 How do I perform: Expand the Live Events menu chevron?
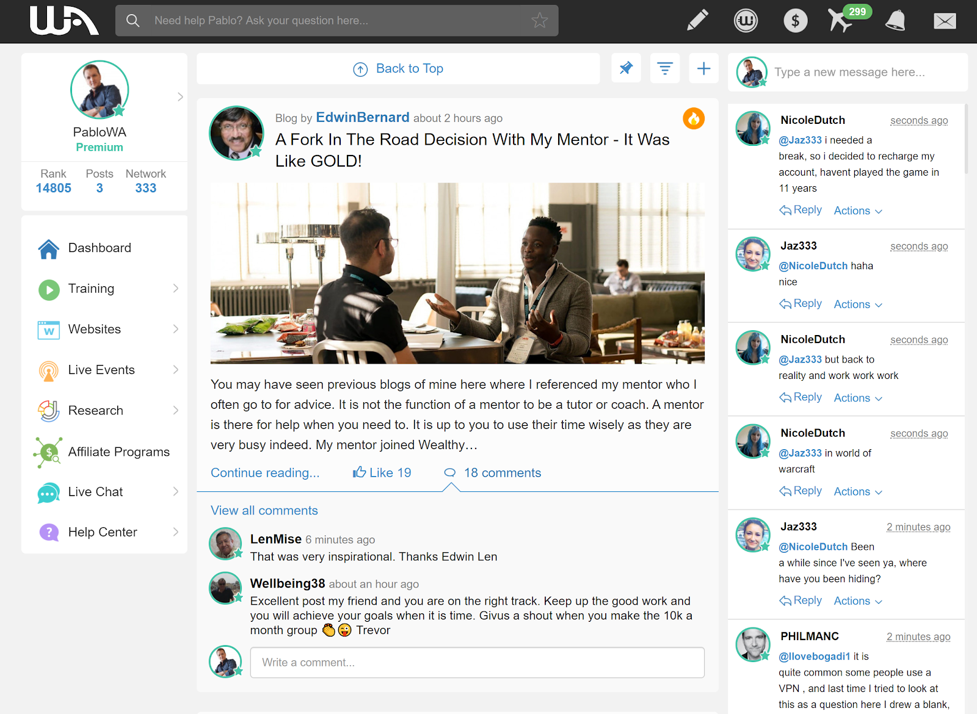pyautogui.click(x=176, y=370)
